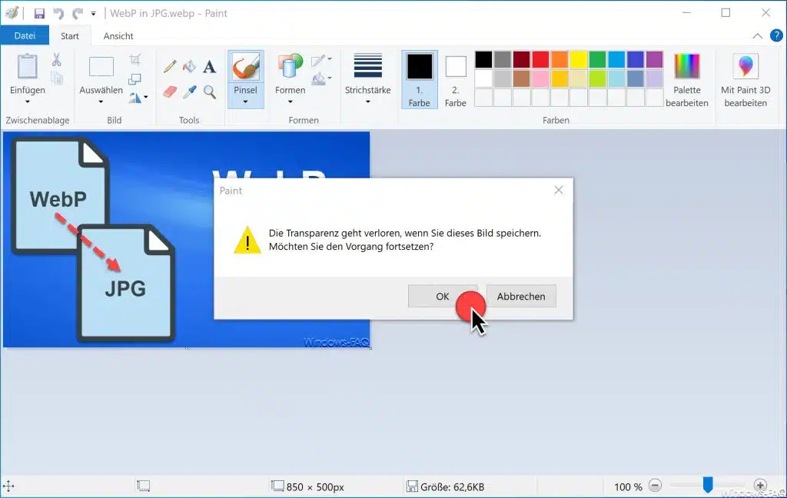Open the quick access toolbar customize arrow
This screenshot has width=787, height=498.
(x=93, y=14)
